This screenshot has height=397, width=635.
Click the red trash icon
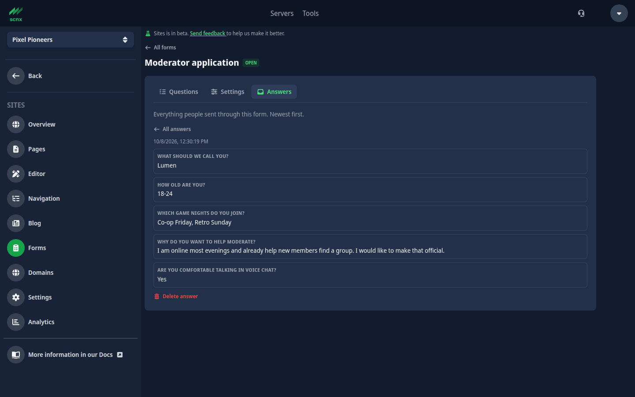[x=157, y=296]
